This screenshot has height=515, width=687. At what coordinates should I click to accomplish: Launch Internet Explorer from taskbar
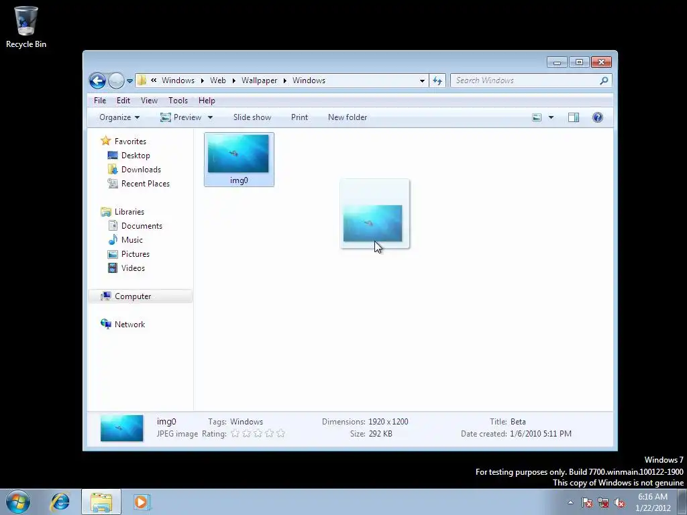[x=60, y=502]
